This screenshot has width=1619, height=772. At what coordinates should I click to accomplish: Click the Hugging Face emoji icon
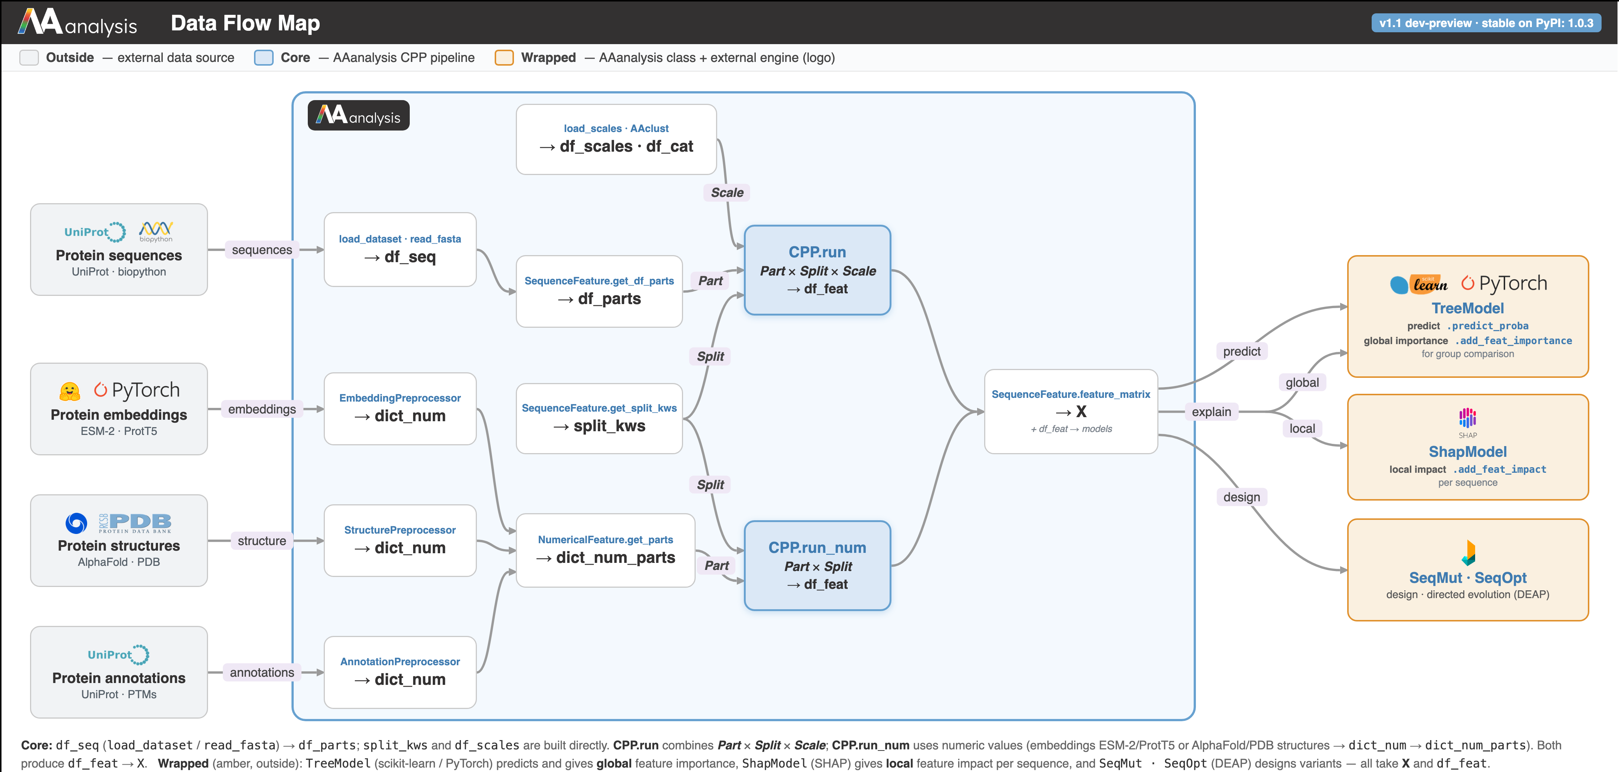pyautogui.click(x=70, y=392)
